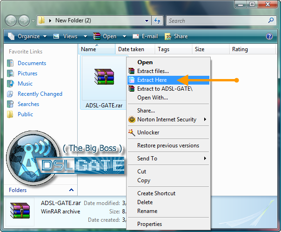Choose Extract Here in context menu

point(168,80)
